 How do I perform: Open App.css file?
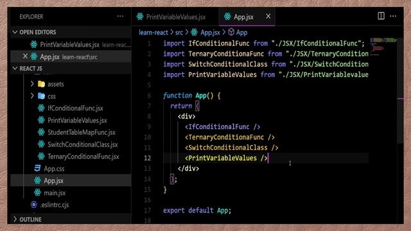pyautogui.click(x=54, y=169)
